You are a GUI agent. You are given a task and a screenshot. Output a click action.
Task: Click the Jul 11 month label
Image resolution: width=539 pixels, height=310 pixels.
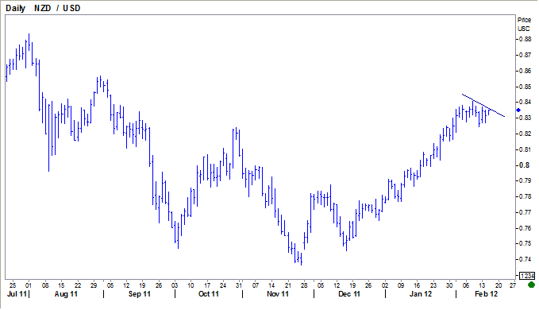tap(17, 294)
